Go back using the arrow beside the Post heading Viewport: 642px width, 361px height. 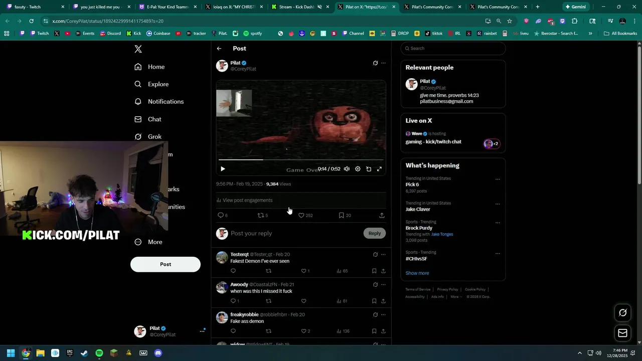pyautogui.click(x=219, y=49)
